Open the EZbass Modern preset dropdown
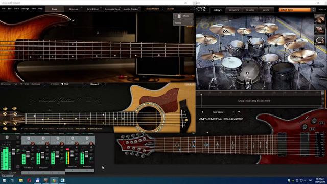 [x=152, y=9]
